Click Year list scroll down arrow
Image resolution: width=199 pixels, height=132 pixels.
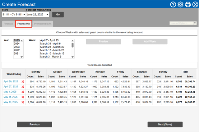[22, 57]
